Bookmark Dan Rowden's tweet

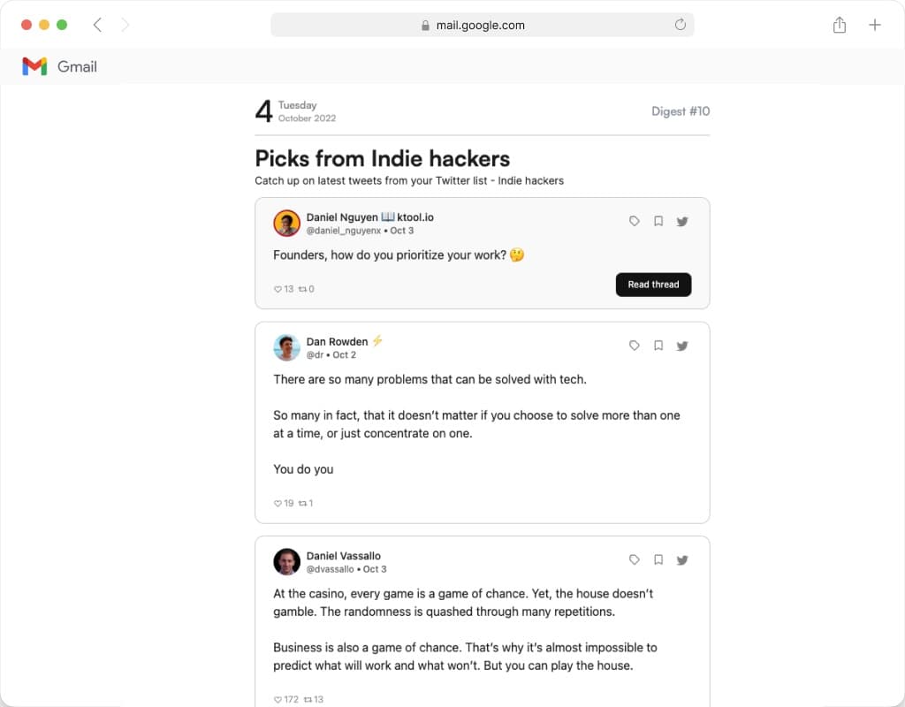(658, 346)
